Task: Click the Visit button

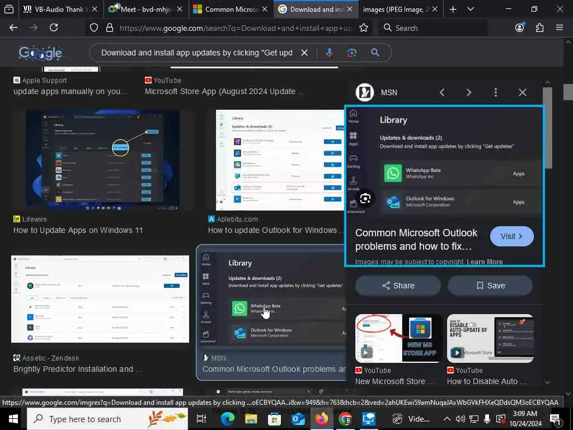Action: click(x=511, y=236)
